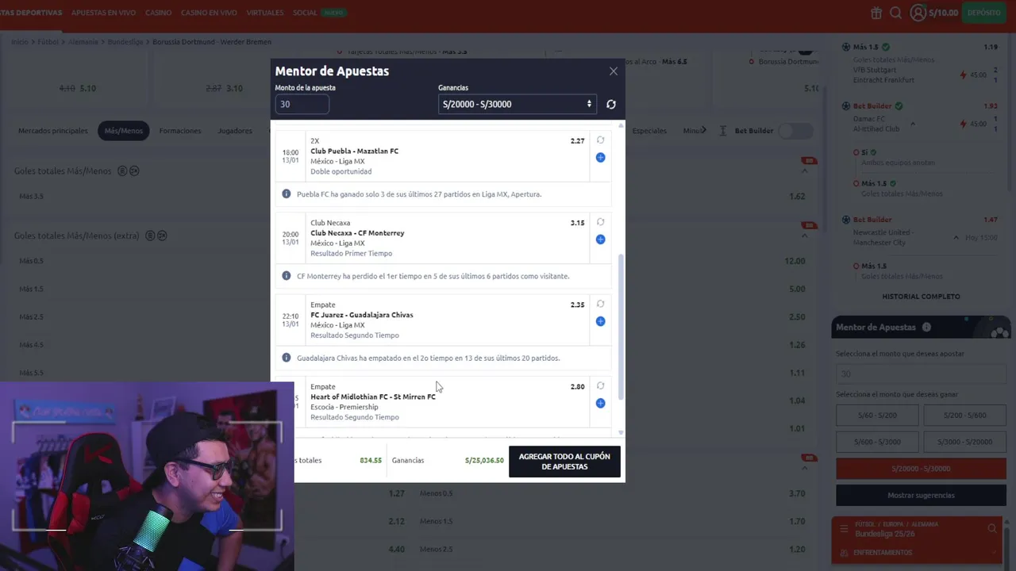Close the Mentor de Apuestas dialog

pyautogui.click(x=613, y=71)
